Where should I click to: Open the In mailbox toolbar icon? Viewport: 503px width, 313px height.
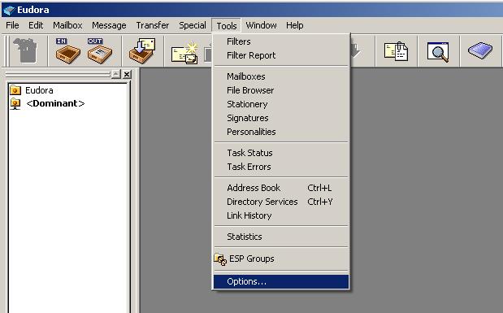point(67,50)
